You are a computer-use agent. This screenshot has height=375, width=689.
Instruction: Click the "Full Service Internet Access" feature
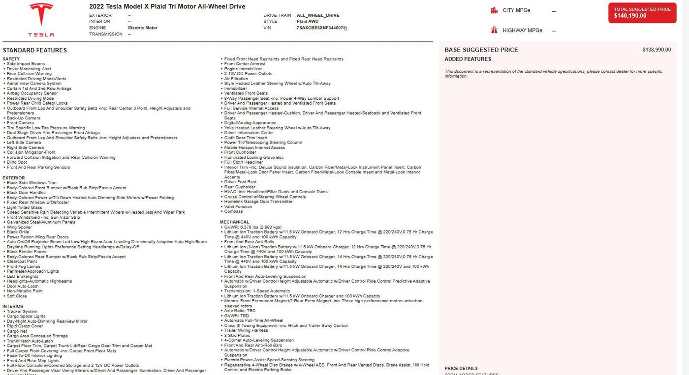point(251,108)
